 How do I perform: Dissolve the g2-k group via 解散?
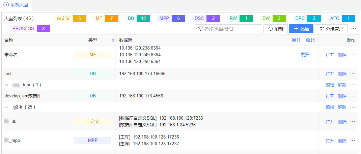(342, 107)
